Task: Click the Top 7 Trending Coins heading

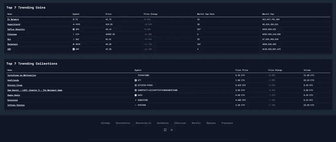Action: point(26,7)
